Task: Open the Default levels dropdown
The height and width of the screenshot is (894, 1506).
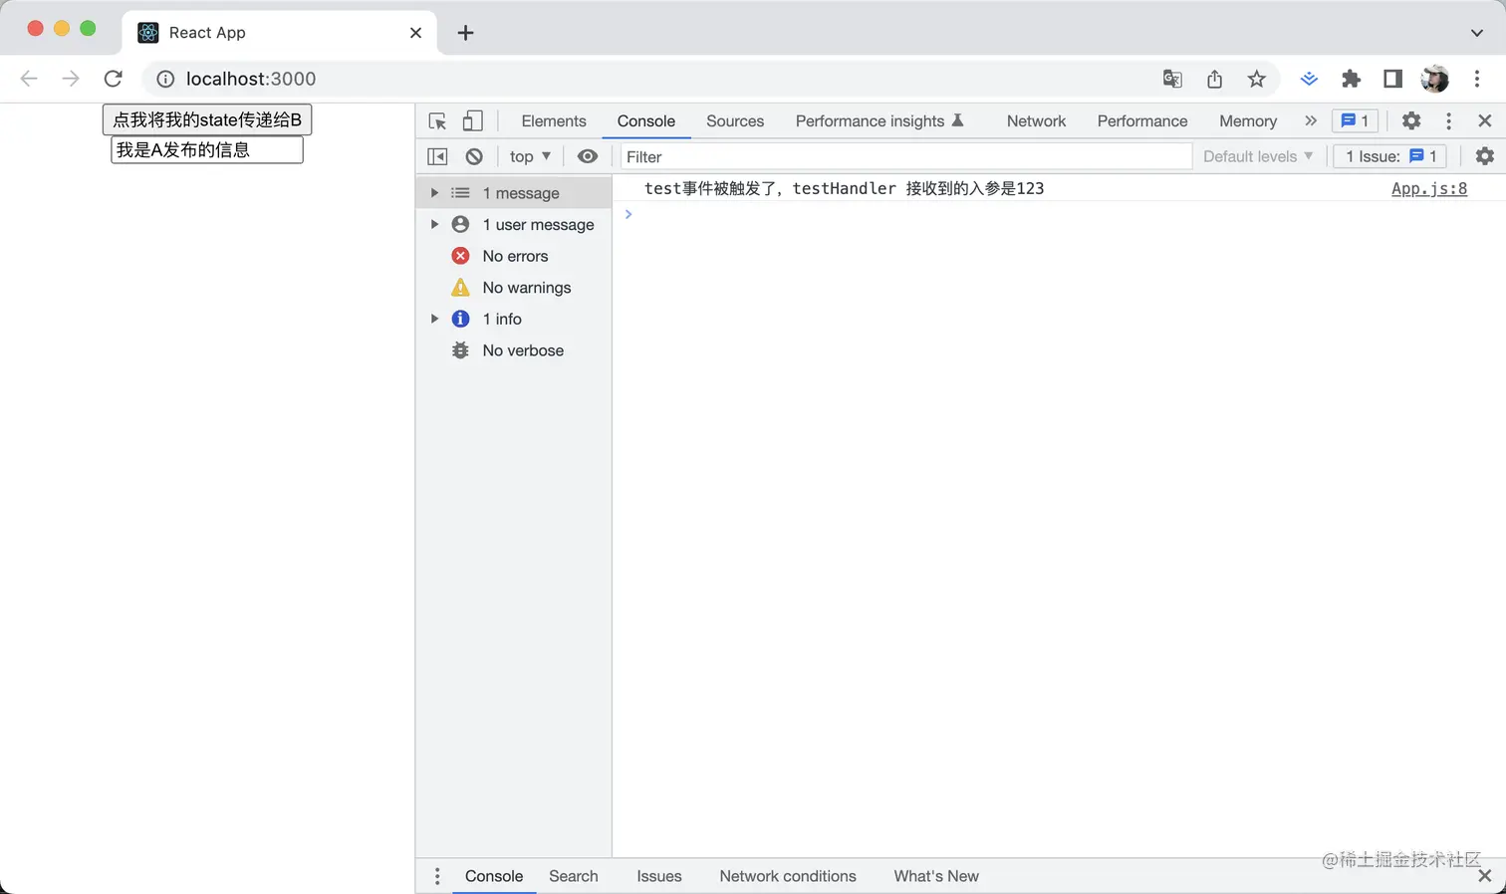Action: (x=1258, y=156)
